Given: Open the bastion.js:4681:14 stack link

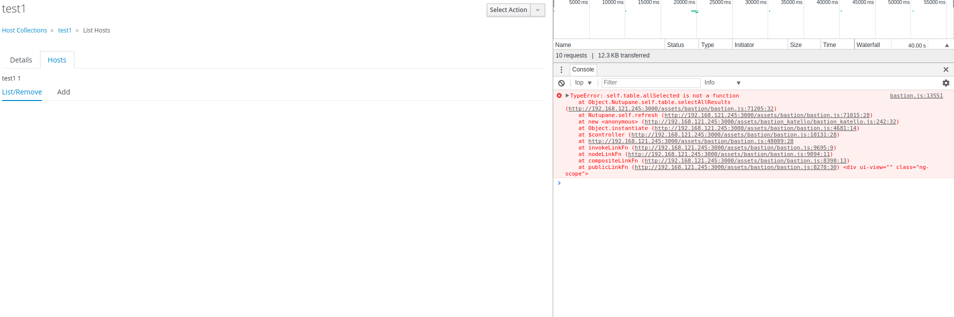Looking at the screenshot, I should pyautogui.click(x=755, y=128).
